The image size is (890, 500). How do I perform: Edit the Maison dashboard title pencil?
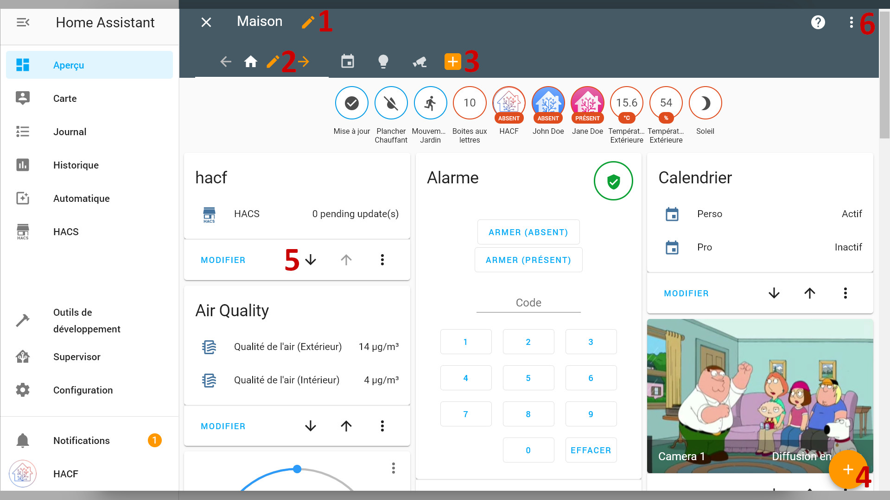308,22
